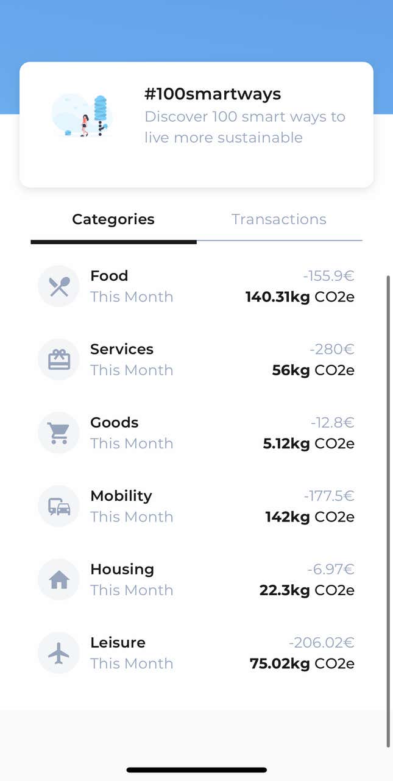View Goods 5.12kg CO2e amount
Viewport: 393px width, 781px height.
pyautogui.click(x=308, y=444)
